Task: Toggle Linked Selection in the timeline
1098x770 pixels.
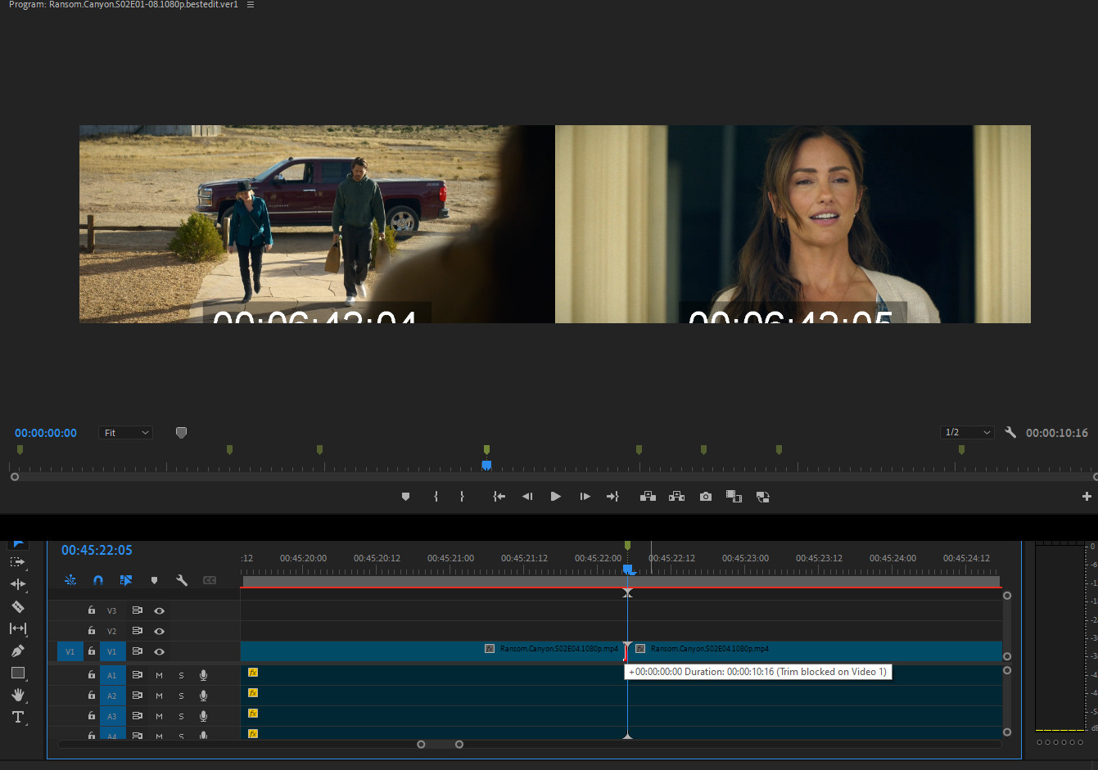Action: point(126,580)
